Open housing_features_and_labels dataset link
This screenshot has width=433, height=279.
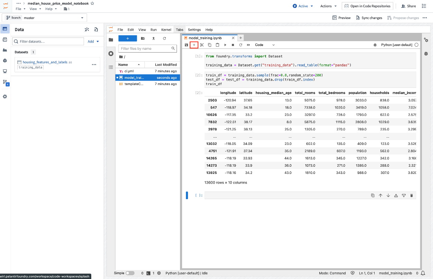pyautogui.click(x=45, y=62)
